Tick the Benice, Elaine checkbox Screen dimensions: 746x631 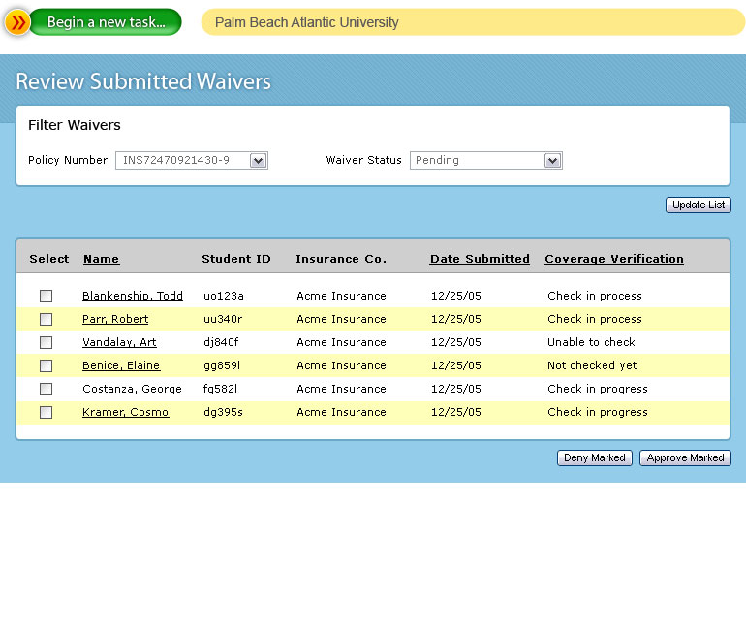coord(47,366)
